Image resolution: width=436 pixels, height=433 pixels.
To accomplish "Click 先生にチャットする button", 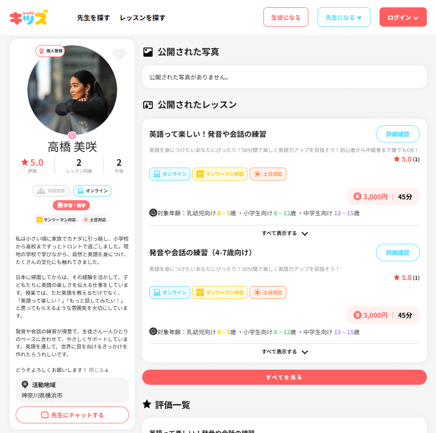I will tap(73, 415).
